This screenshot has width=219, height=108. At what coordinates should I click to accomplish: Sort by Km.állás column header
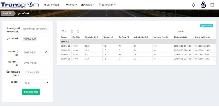pyautogui.click(x=78, y=37)
